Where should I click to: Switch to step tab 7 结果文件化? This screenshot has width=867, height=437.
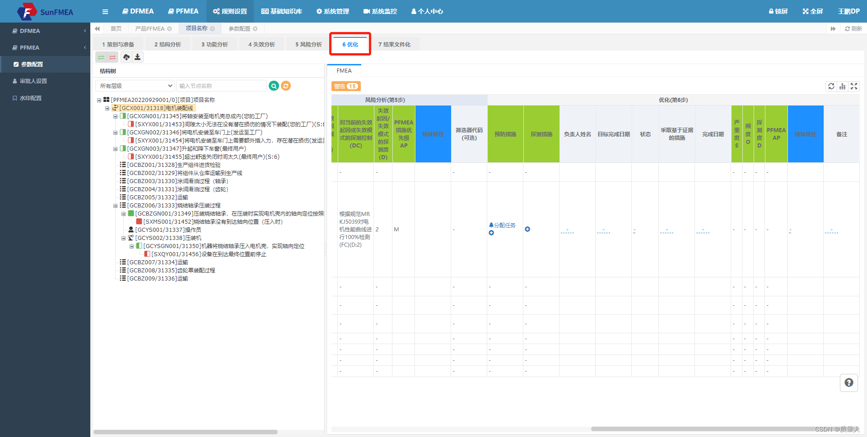tap(395, 44)
